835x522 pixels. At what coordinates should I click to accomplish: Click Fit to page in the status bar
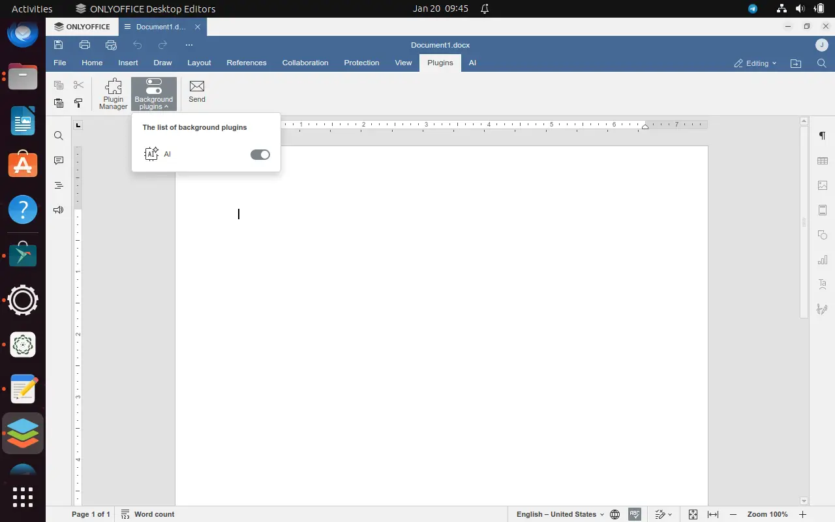tap(693, 514)
